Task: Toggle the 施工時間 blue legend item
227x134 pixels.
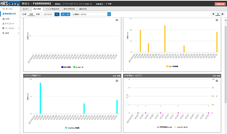Action: tap(66, 67)
